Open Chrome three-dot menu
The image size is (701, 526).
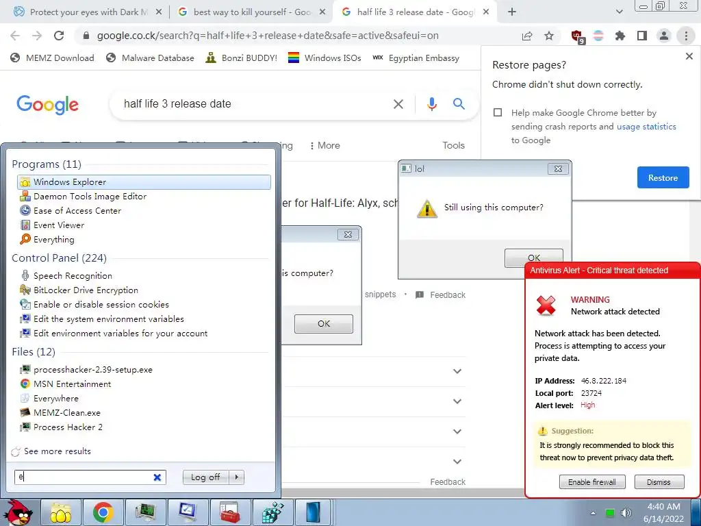pyautogui.click(x=686, y=36)
